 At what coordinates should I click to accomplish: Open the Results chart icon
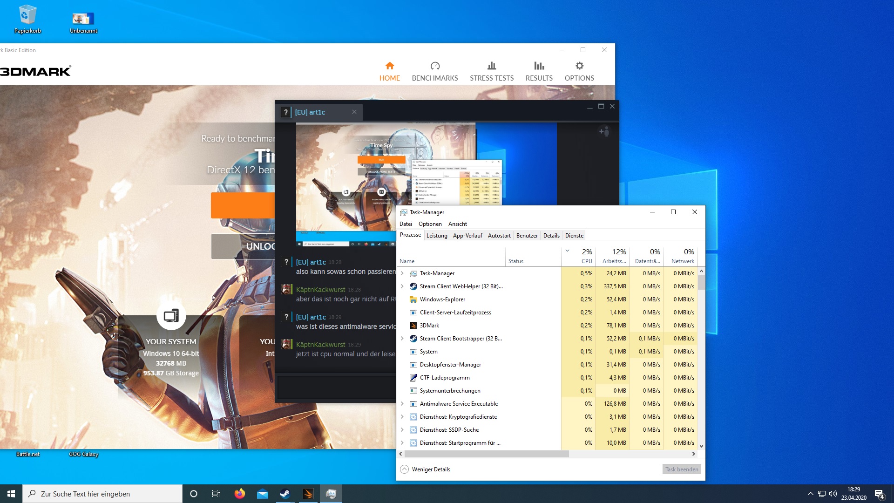(539, 66)
